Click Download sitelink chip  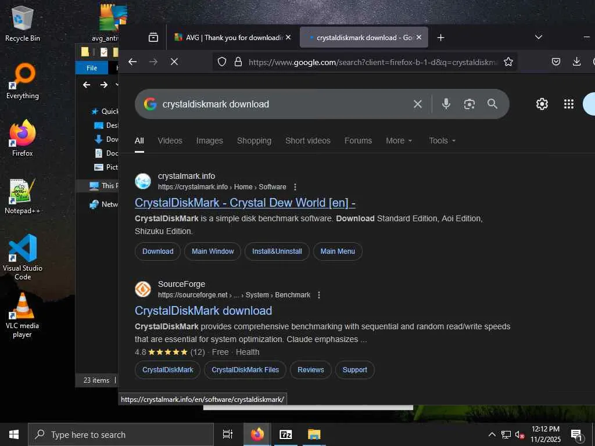(x=157, y=251)
